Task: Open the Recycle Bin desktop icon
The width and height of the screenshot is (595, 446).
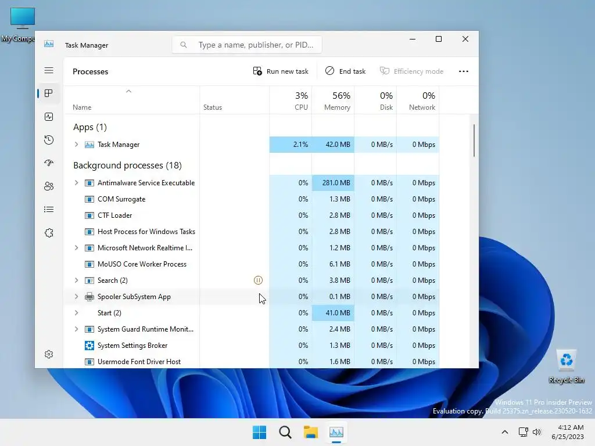Action: [566, 366]
